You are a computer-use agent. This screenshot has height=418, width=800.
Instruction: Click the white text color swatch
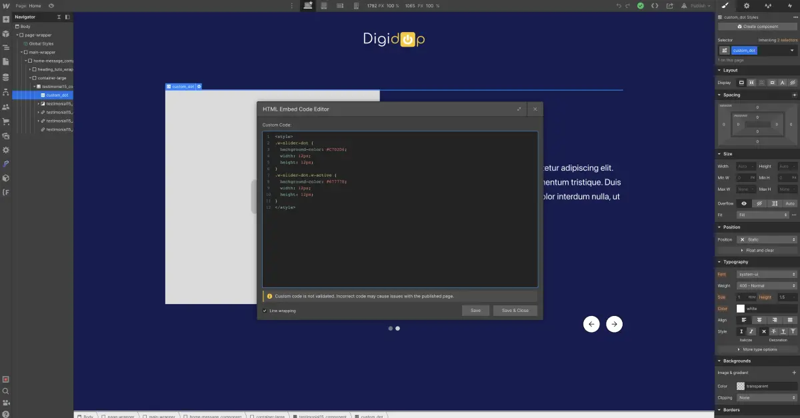pyautogui.click(x=740, y=309)
